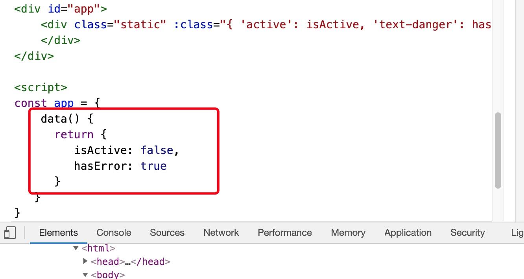Click the hasError: true code line
Viewport: 524px width, 279px height.
pos(120,166)
